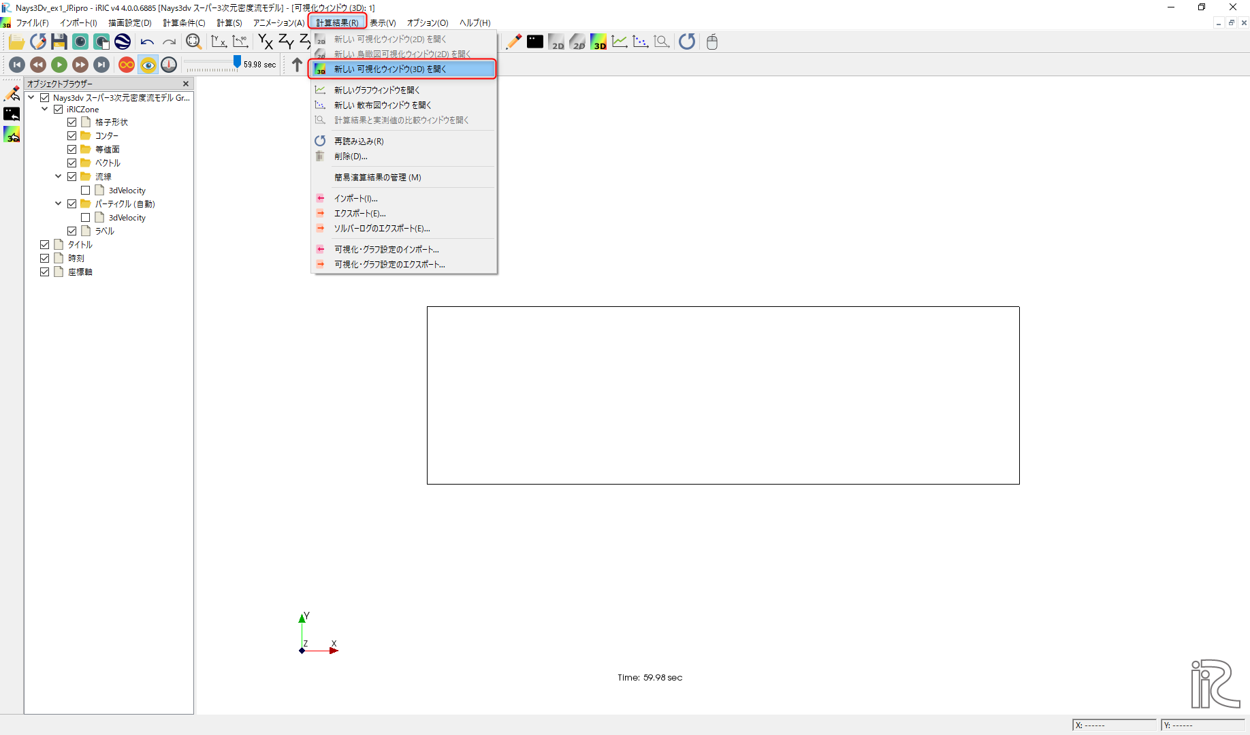Collapse the Nays3dv root tree node
Image resolution: width=1250 pixels, height=735 pixels.
(31, 97)
